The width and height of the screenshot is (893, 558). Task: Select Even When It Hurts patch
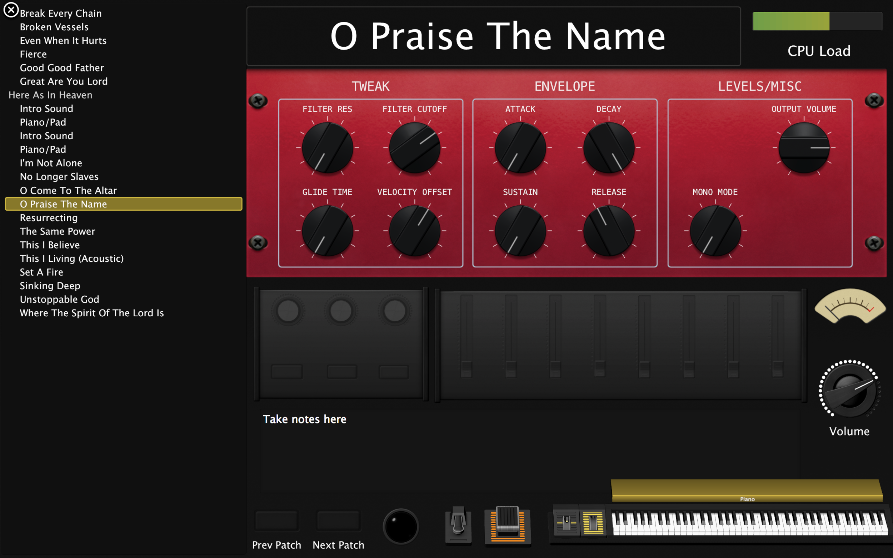(x=63, y=41)
